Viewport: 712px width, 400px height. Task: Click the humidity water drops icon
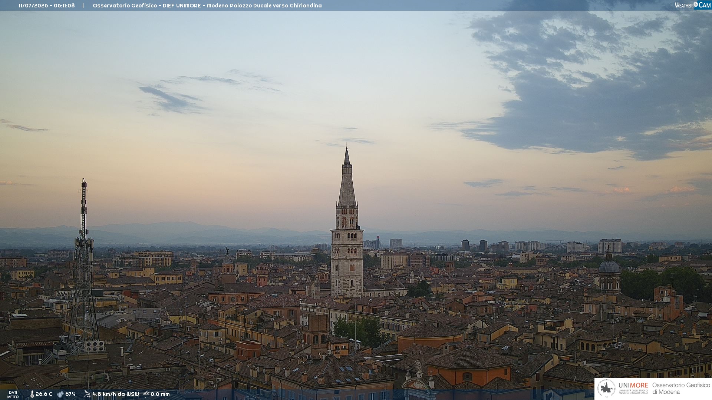pyautogui.click(x=60, y=394)
